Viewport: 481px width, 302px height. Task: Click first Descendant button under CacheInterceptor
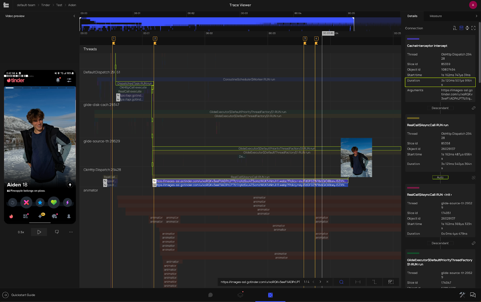point(440,108)
